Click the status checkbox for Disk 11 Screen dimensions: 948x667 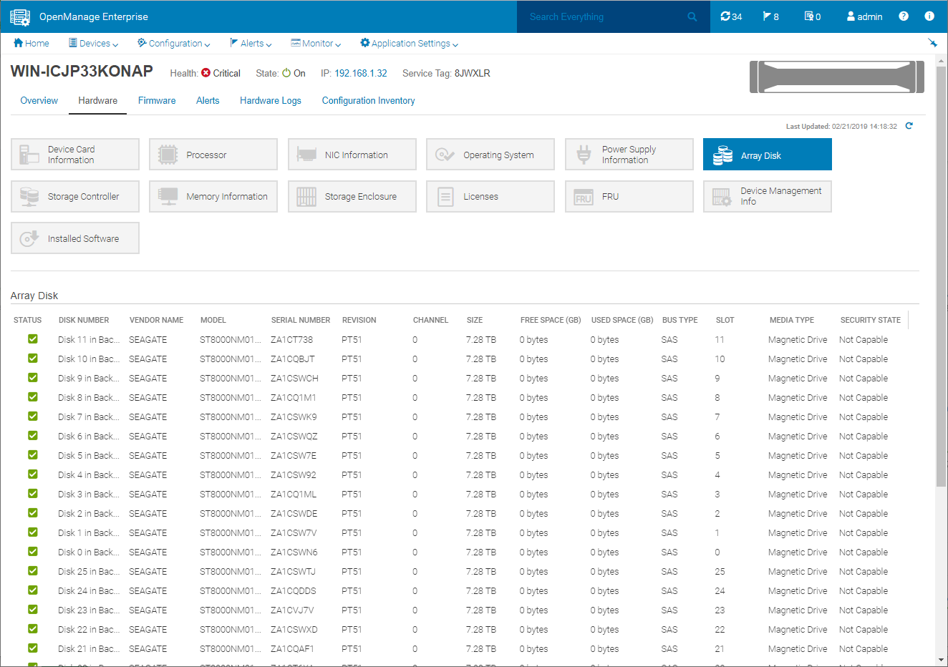point(33,339)
